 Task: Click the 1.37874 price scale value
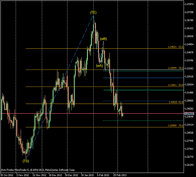[189, 4]
